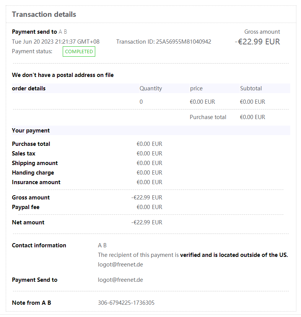
Task: Click the Transaction details heading
Action: (x=44, y=15)
